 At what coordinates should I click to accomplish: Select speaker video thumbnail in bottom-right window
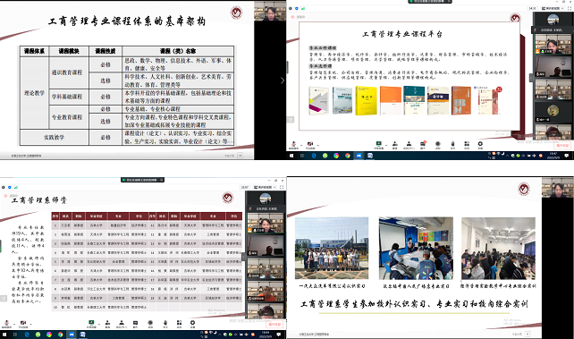(x=558, y=188)
